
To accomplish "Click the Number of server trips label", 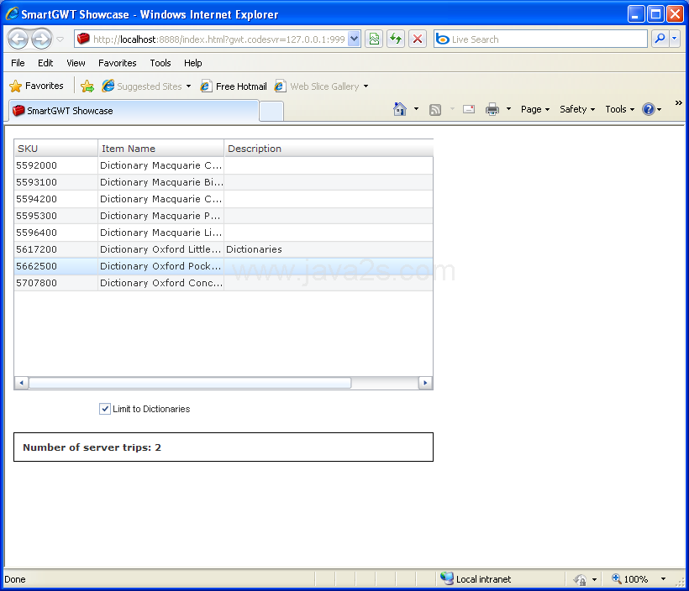I will 92,447.
